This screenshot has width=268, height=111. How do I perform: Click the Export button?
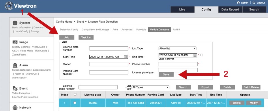click(x=205, y=87)
